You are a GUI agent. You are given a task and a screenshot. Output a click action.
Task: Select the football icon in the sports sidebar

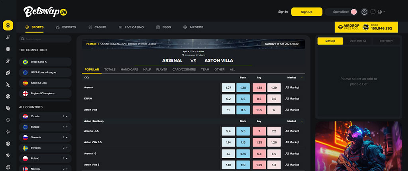pyautogui.click(x=8, y=25)
